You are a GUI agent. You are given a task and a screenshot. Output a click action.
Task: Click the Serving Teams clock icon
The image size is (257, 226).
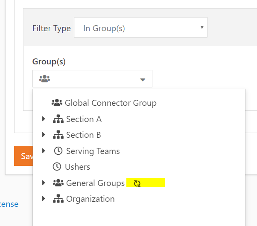(58, 151)
